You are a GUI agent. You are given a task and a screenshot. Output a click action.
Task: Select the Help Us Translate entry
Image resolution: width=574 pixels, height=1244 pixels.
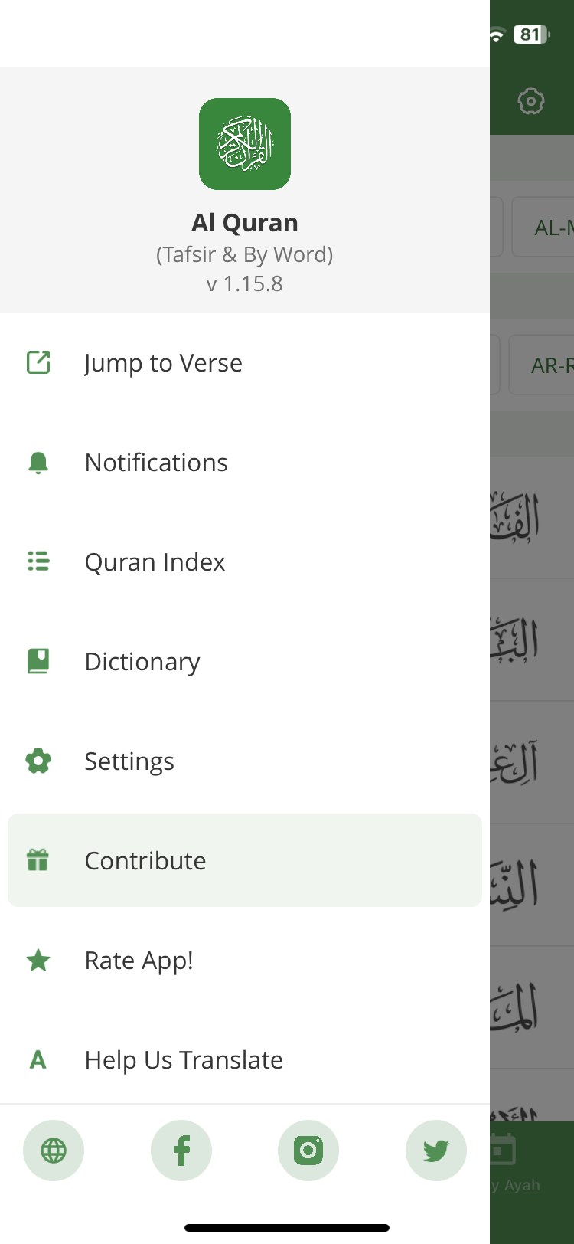tap(245, 1059)
